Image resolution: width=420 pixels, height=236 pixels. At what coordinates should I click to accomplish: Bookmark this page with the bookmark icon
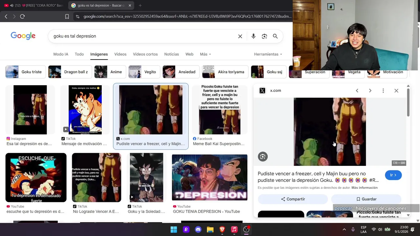67,16
